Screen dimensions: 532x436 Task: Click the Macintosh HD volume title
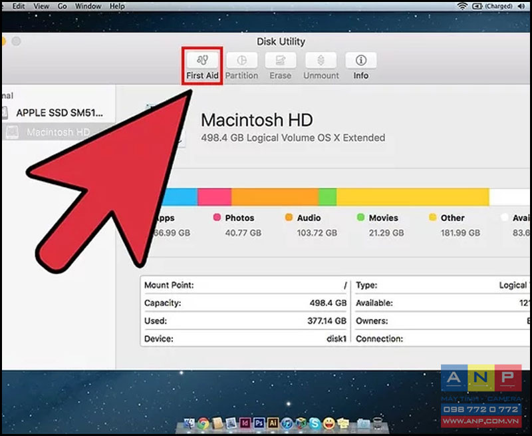(x=257, y=120)
